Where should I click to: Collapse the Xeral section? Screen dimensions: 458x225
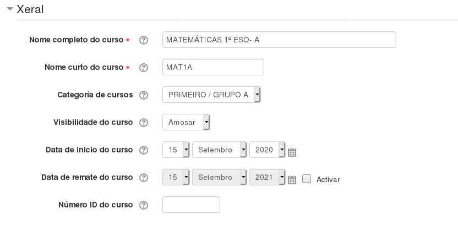pyautogui.click(x=10, y=9)
